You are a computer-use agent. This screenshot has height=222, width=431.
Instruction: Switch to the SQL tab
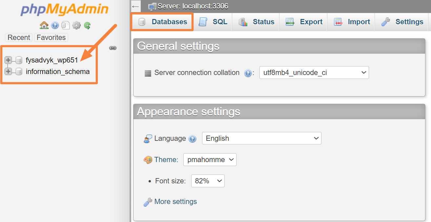coord(213,22)
